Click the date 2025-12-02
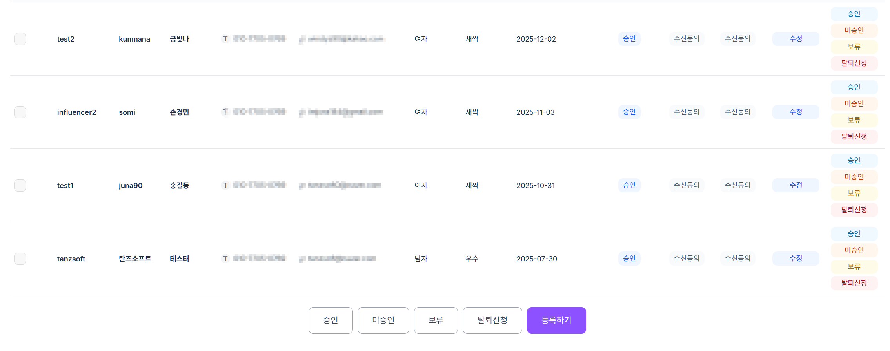 [536, 39]
